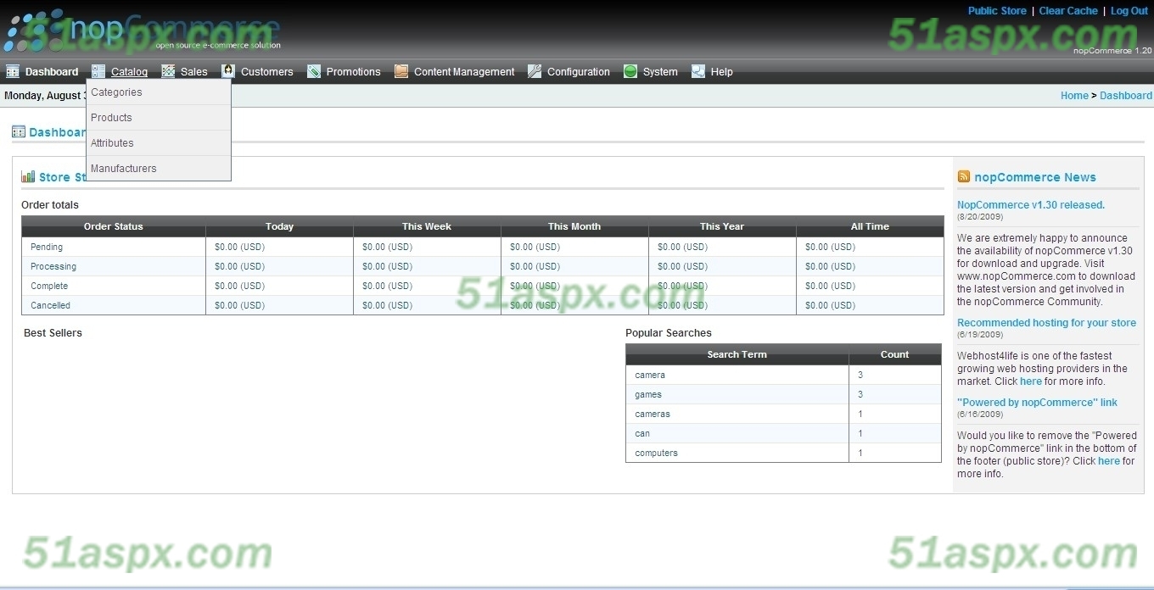Click the Popular Searches heading
This screenshot has width=1154, height=590.
pos(669,333)
